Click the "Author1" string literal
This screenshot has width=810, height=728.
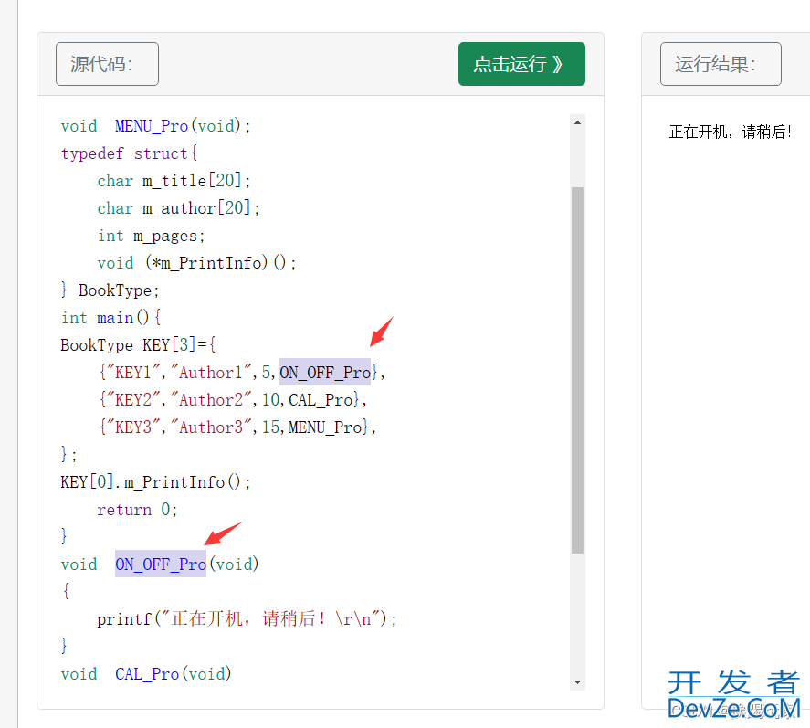(x=211, y=372)
